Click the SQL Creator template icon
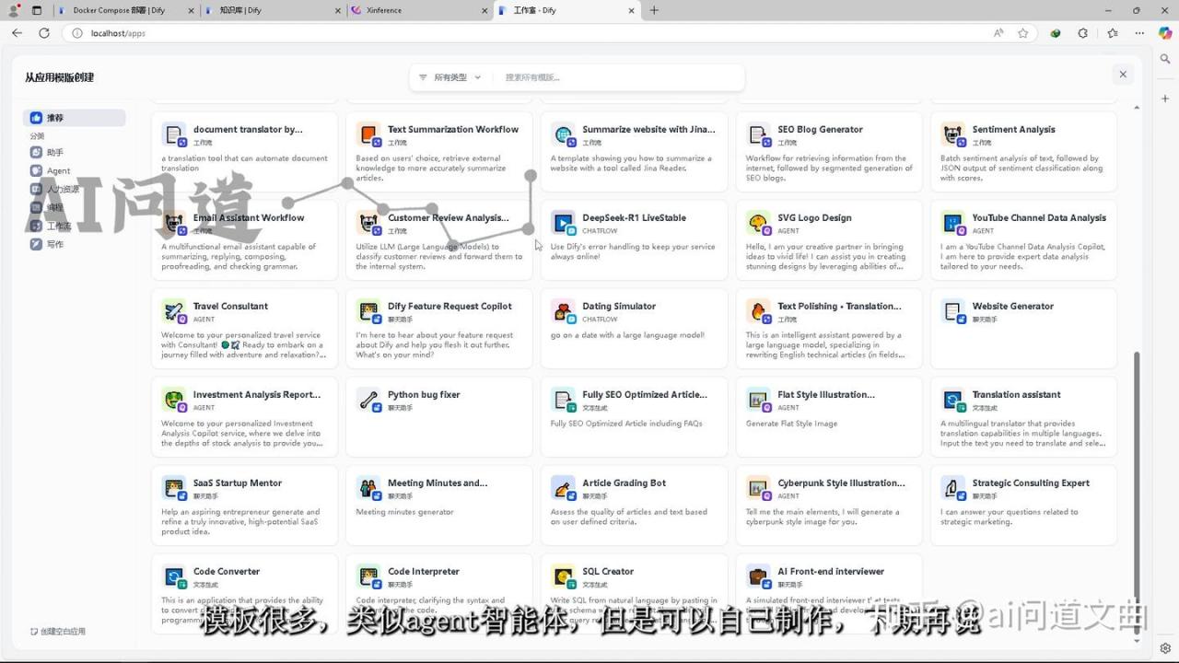Image resolution: width=1179 pixels, height=663 pixels. tap(564, 576)
